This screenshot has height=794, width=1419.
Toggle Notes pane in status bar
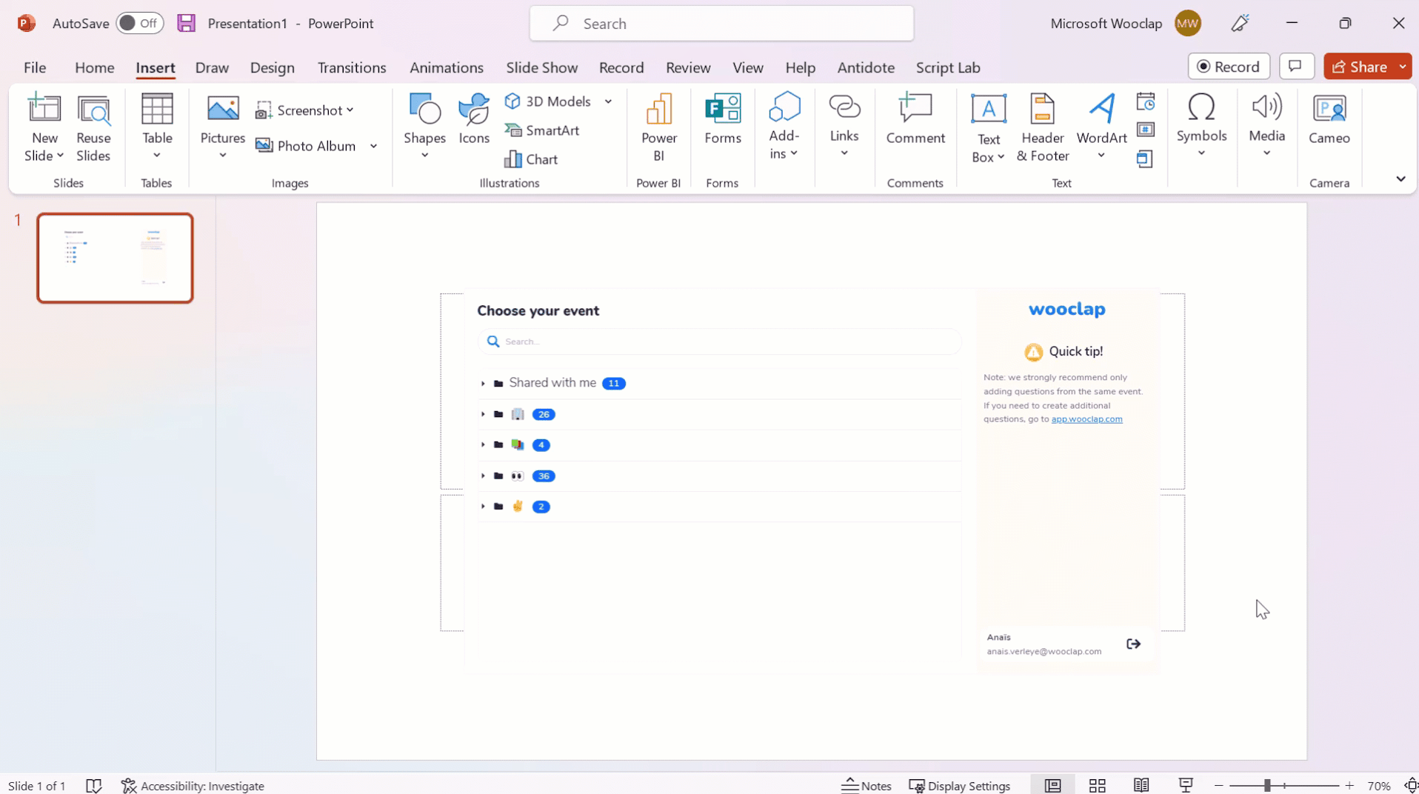(x=867, y=785)
